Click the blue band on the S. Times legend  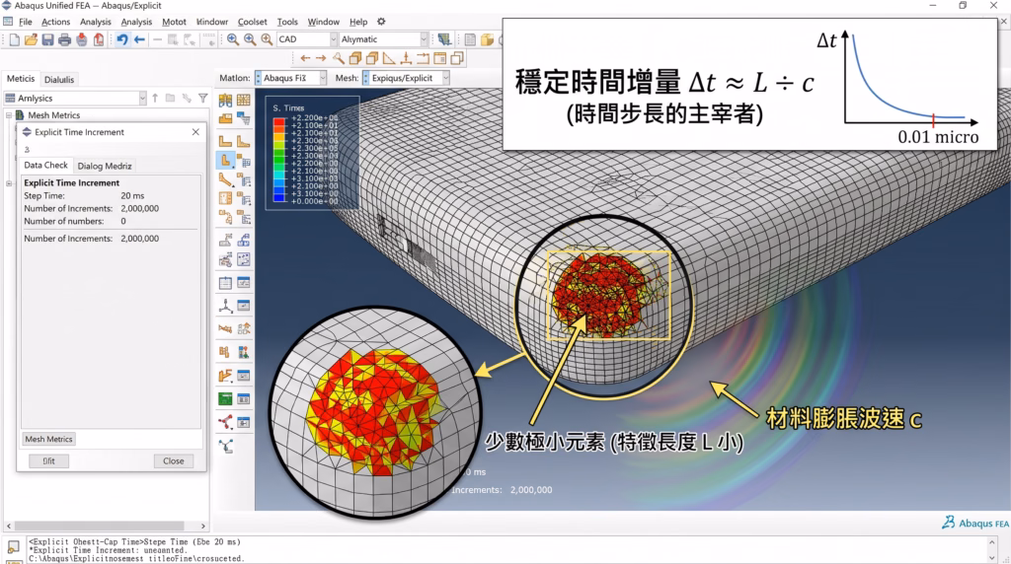point(279,193)
